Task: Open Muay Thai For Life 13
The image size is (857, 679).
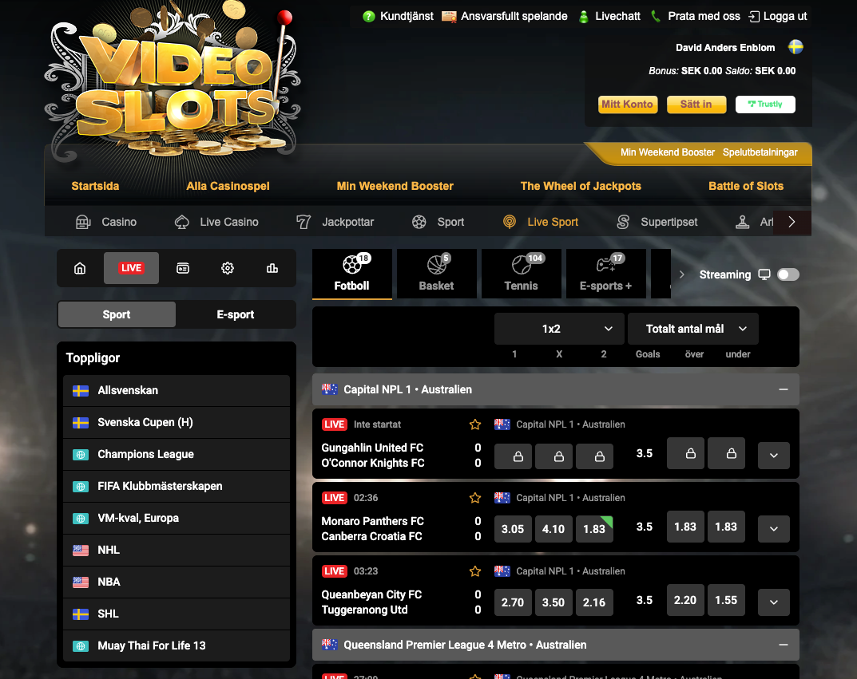Action: [x=177, y=645]
